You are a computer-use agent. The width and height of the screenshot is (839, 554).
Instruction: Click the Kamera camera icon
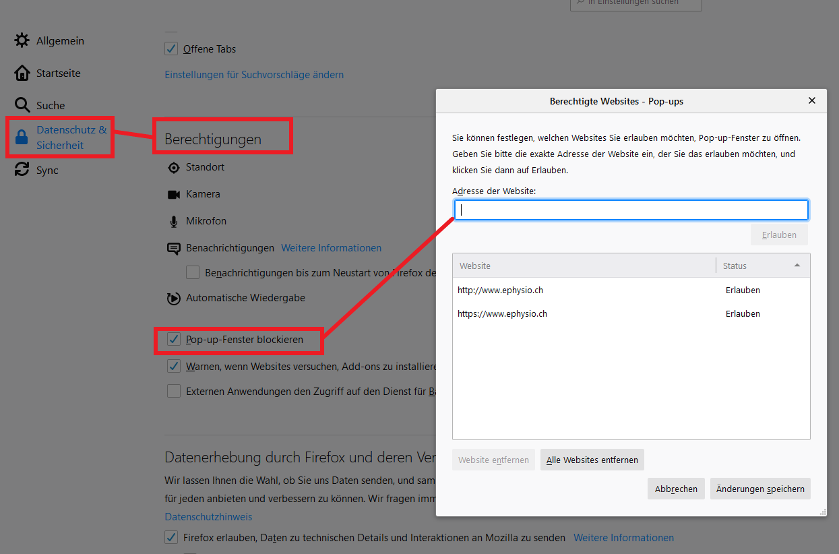pos(174,194)
